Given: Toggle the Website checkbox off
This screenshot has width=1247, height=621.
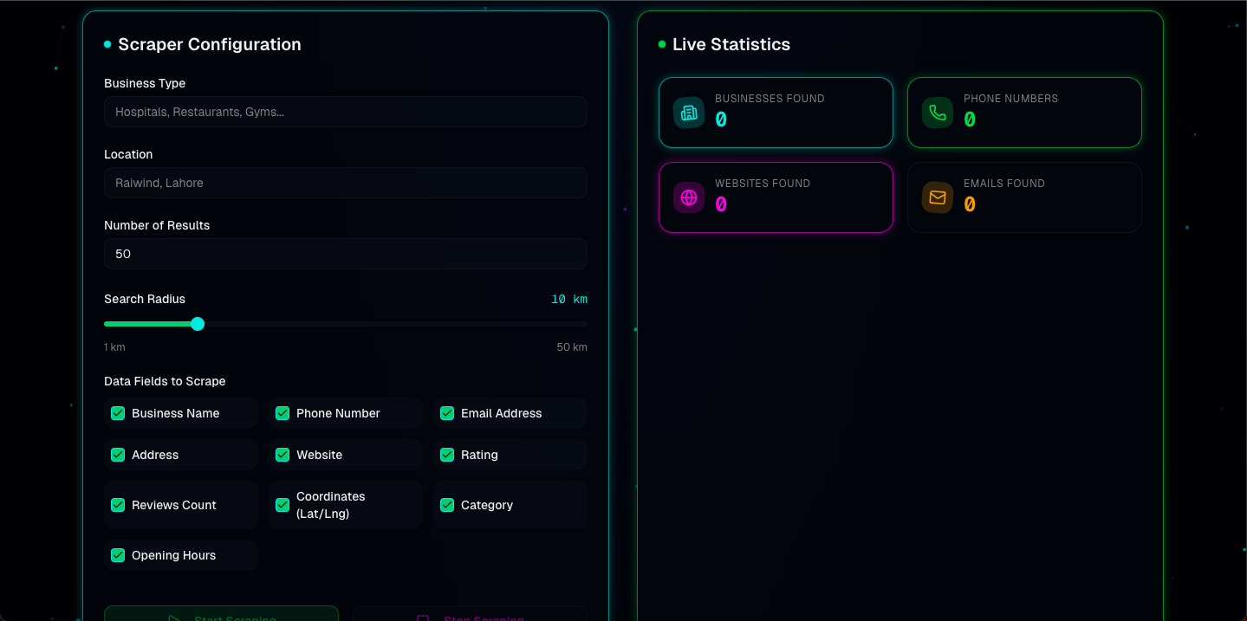Looking at the screenshot, I should [x=283, y=455].
